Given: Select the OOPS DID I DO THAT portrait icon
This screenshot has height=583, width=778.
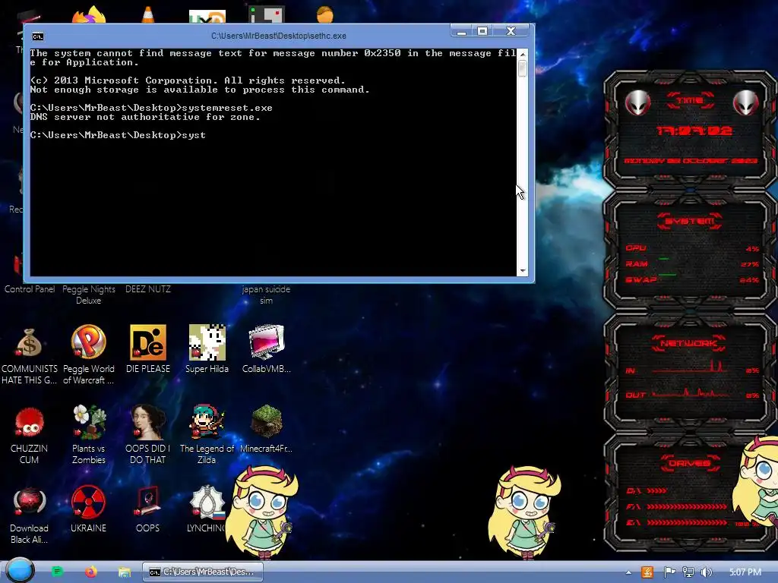Looking at the screenshot, I should point(148,423).
